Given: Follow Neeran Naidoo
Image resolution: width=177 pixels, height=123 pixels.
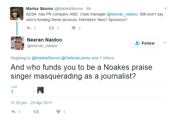Looking at the screenshot, I should tap(144, 43).
